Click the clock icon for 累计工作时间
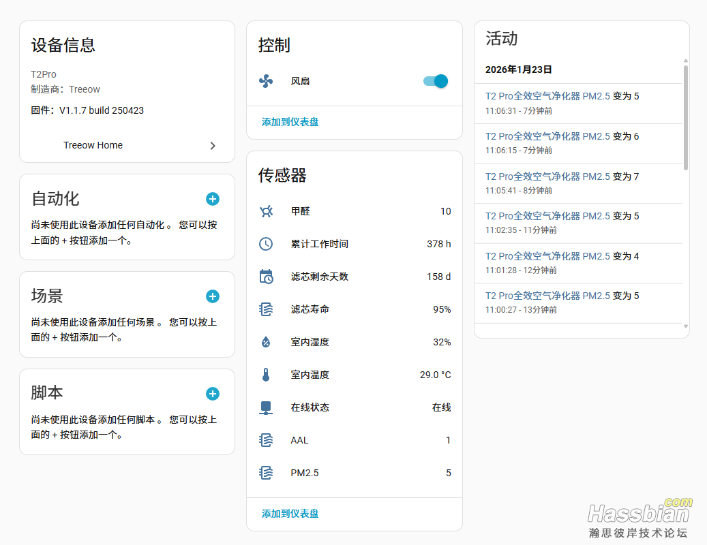The height and width of the screenshot is (545, 707). [266, 244]
